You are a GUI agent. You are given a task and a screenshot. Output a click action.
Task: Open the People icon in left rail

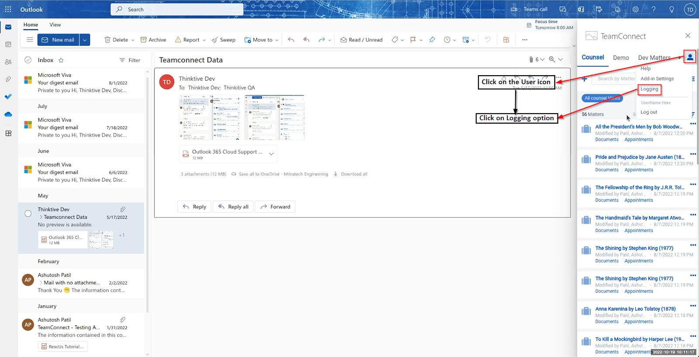(8, 62)
